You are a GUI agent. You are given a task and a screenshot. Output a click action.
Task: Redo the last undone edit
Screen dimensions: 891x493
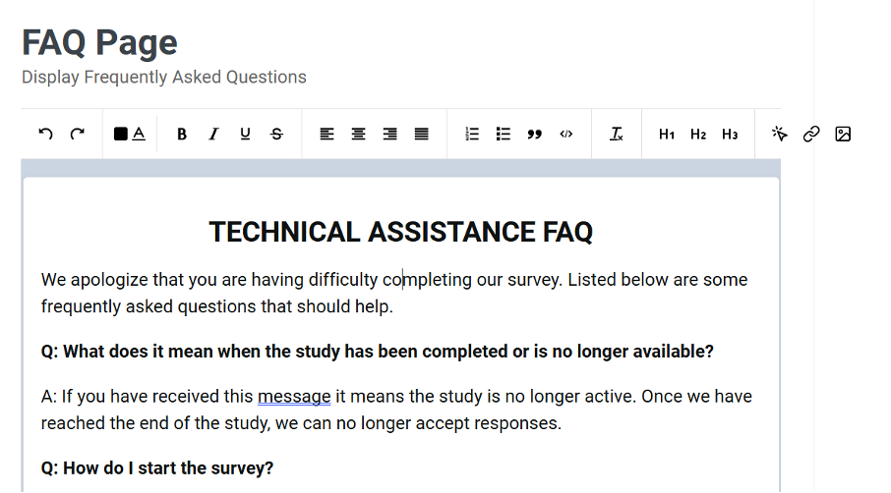[x=78, y=134]
